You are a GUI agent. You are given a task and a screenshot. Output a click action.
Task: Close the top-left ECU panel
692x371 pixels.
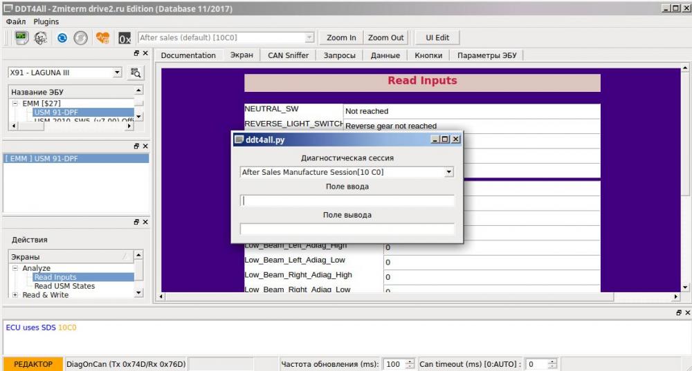coord(145,53)
